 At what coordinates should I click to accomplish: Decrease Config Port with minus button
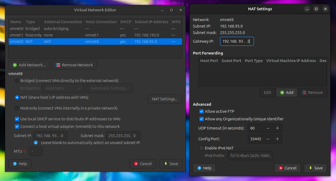[268, 139]
